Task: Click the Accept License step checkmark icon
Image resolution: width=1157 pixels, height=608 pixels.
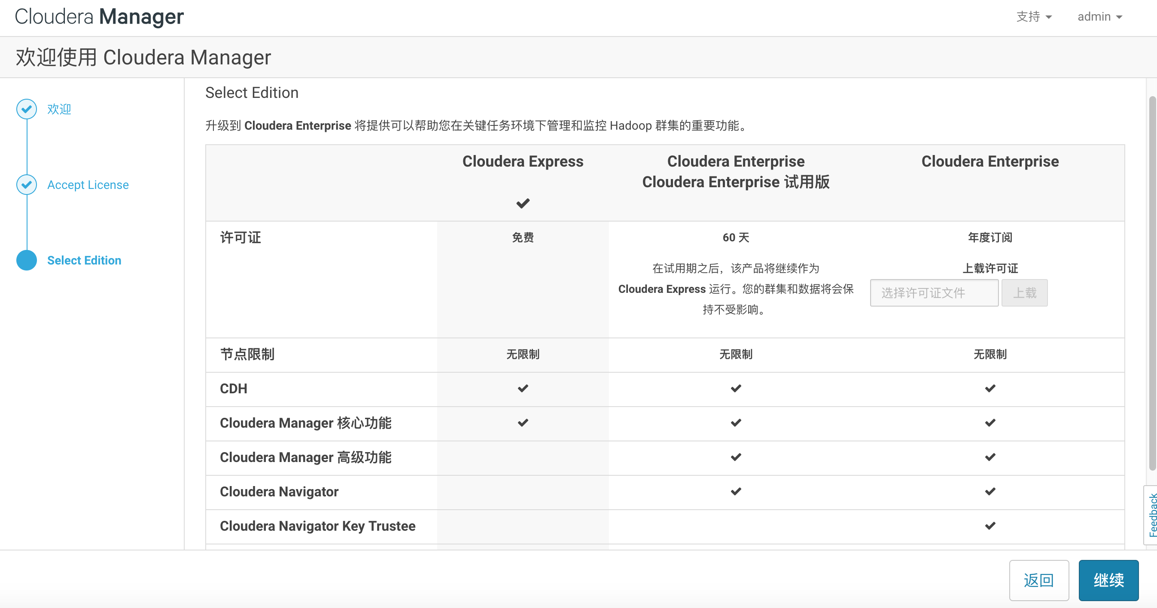Action: click(x=27, y=185)
